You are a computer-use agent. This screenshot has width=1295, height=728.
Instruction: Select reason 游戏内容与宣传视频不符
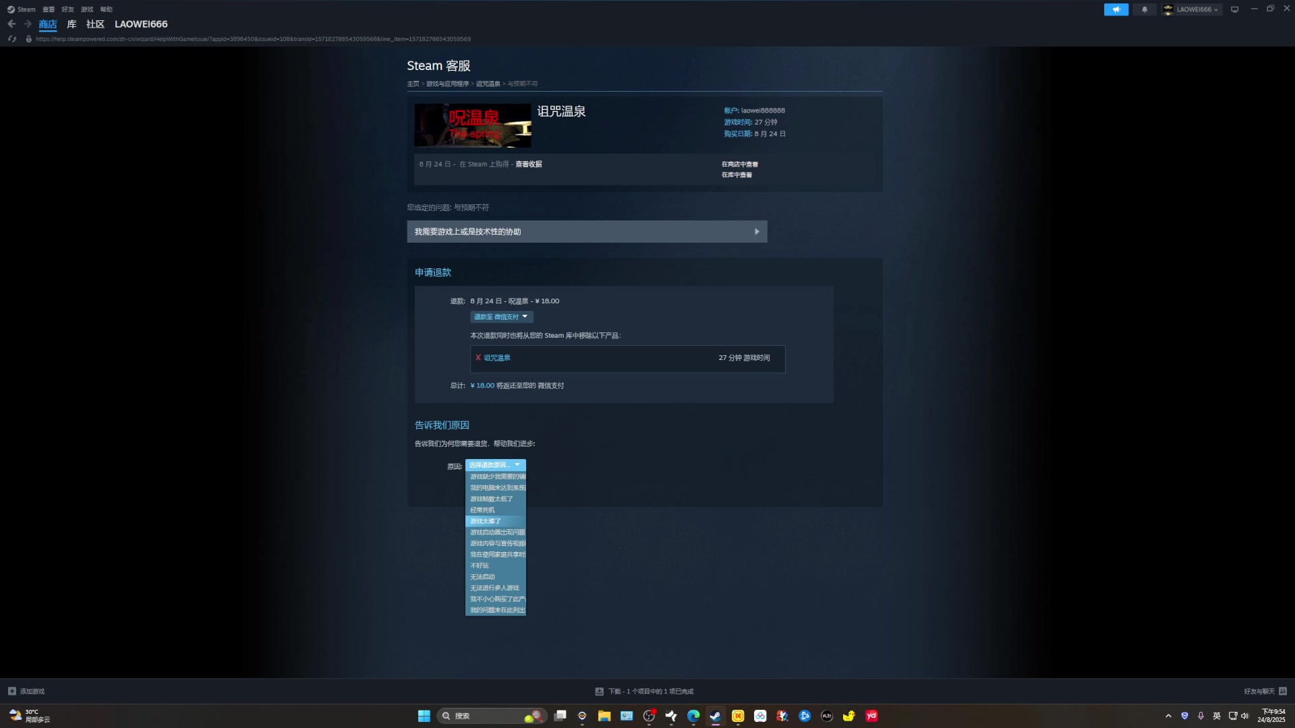[x=496, y=543]
